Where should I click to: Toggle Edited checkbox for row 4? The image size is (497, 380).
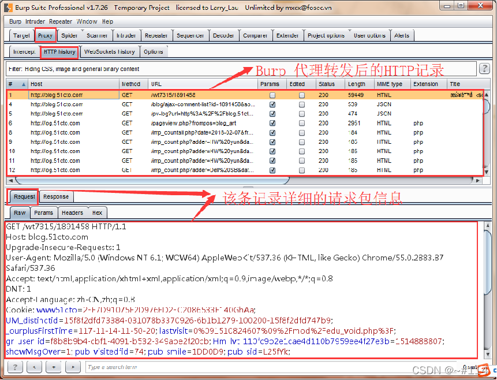(x=302, y=105)
